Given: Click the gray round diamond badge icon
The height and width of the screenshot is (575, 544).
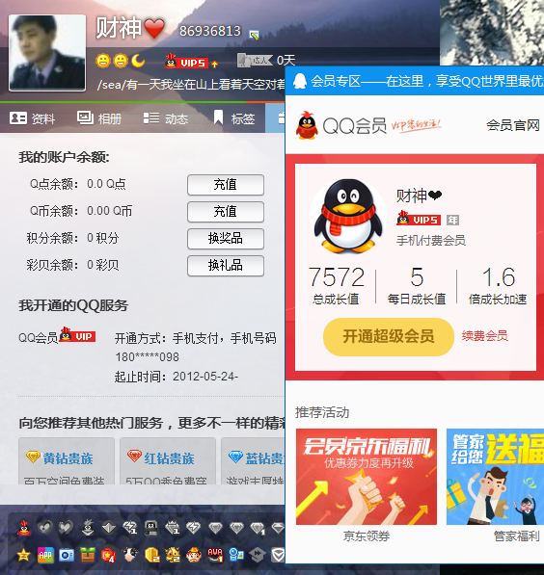Looking at the screenshot, I should [109, 528].
